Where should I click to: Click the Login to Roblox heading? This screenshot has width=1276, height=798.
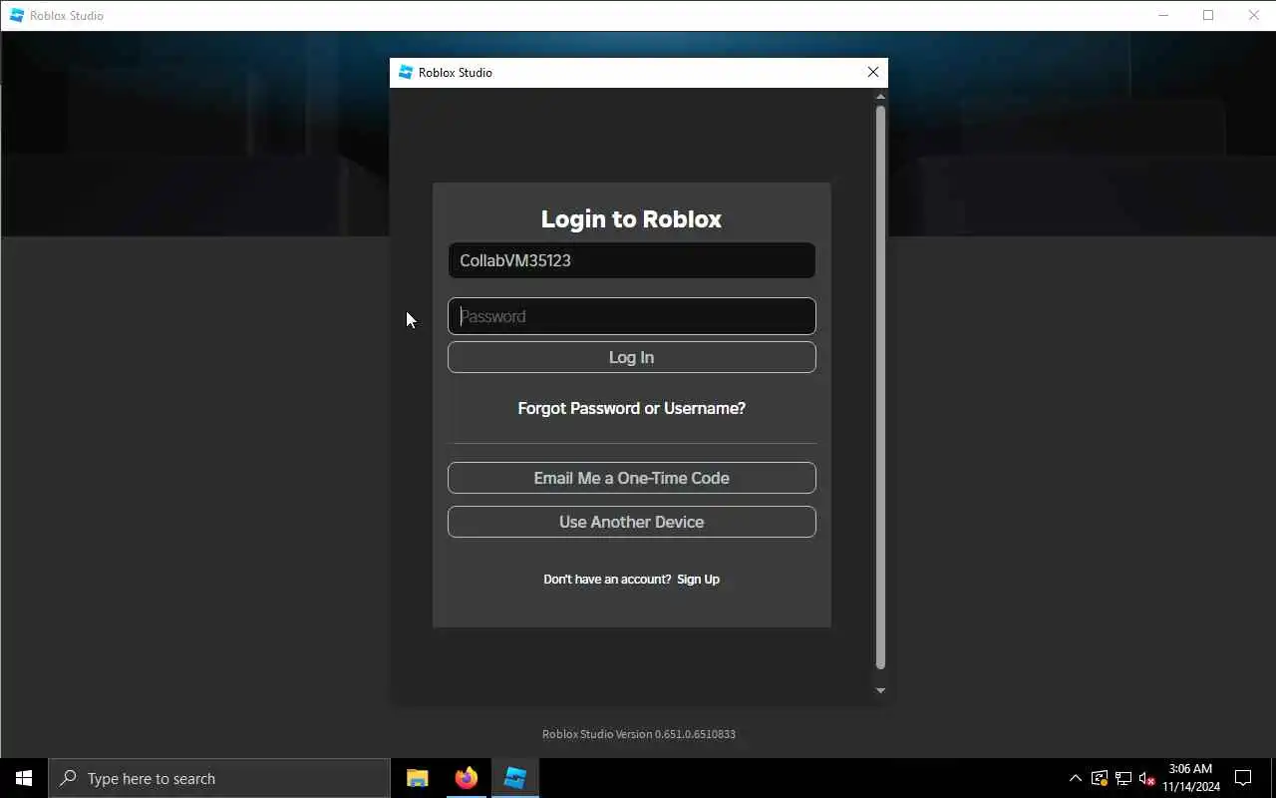631,219
